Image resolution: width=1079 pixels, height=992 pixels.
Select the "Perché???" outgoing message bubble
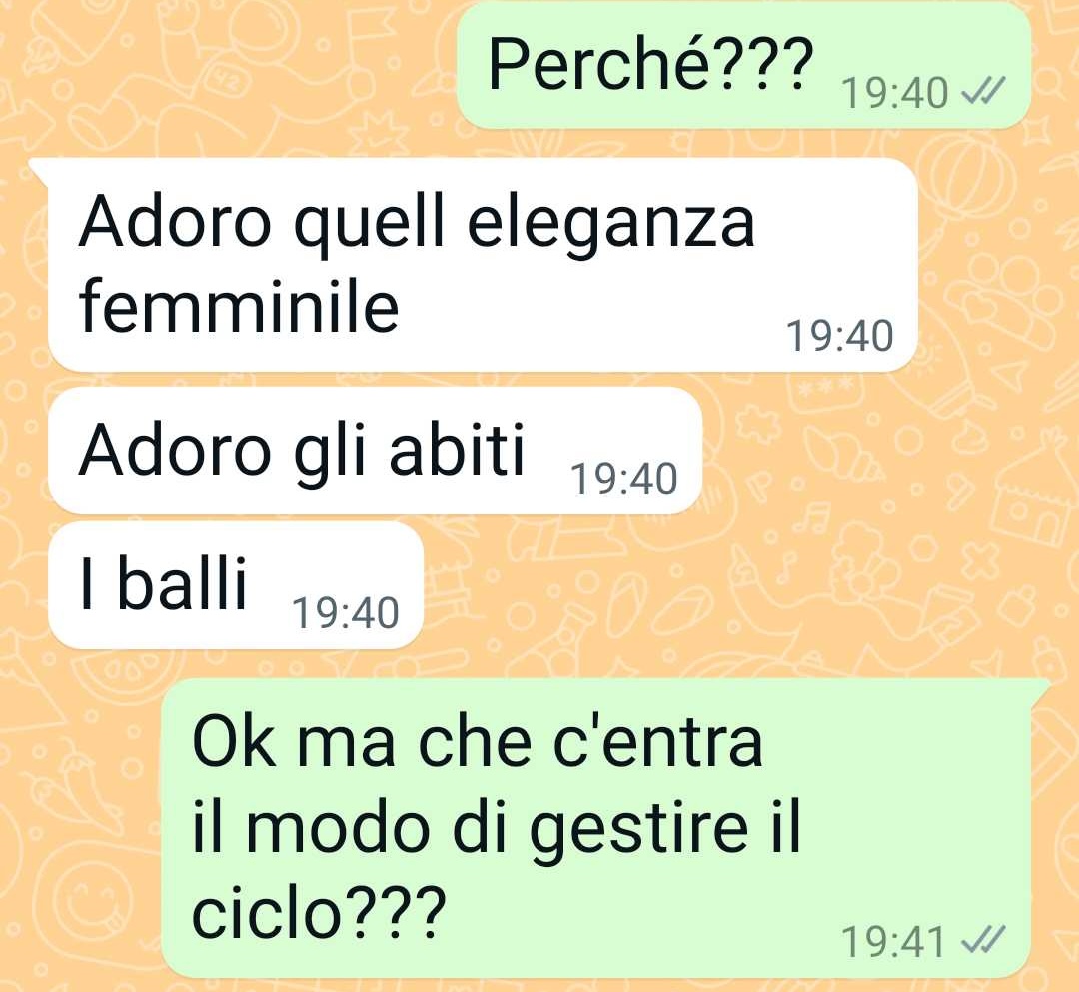click(744, 65)
